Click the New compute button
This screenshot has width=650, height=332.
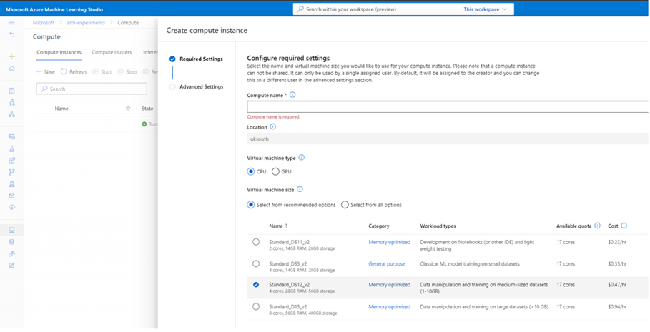[46, 71]
